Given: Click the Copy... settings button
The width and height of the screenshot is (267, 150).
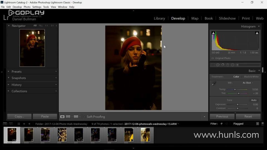Looking at the screenshot, I should [19, 116].
